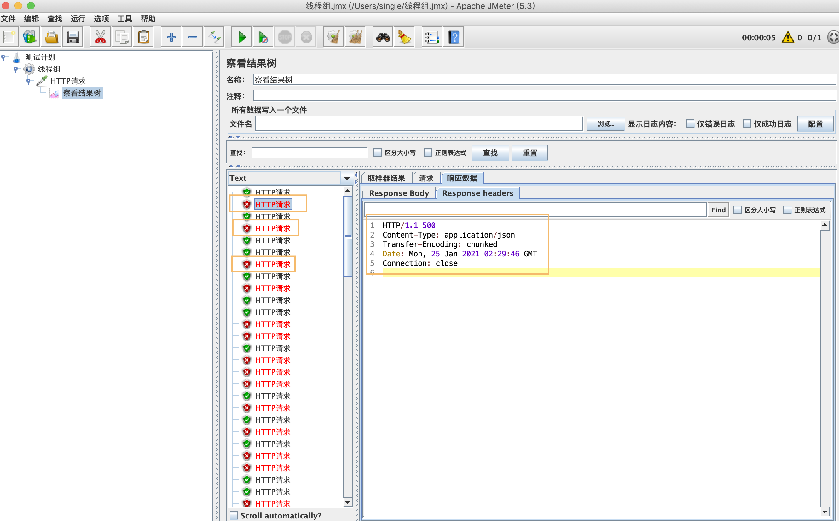839x521 pixels.
Task: Click the binoculars Search icon
Action: 383,37
